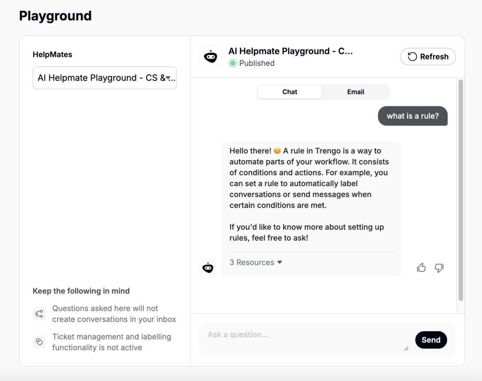Send the question with Send button
This screenshot has width=482, height=381.
pos(431,340)
